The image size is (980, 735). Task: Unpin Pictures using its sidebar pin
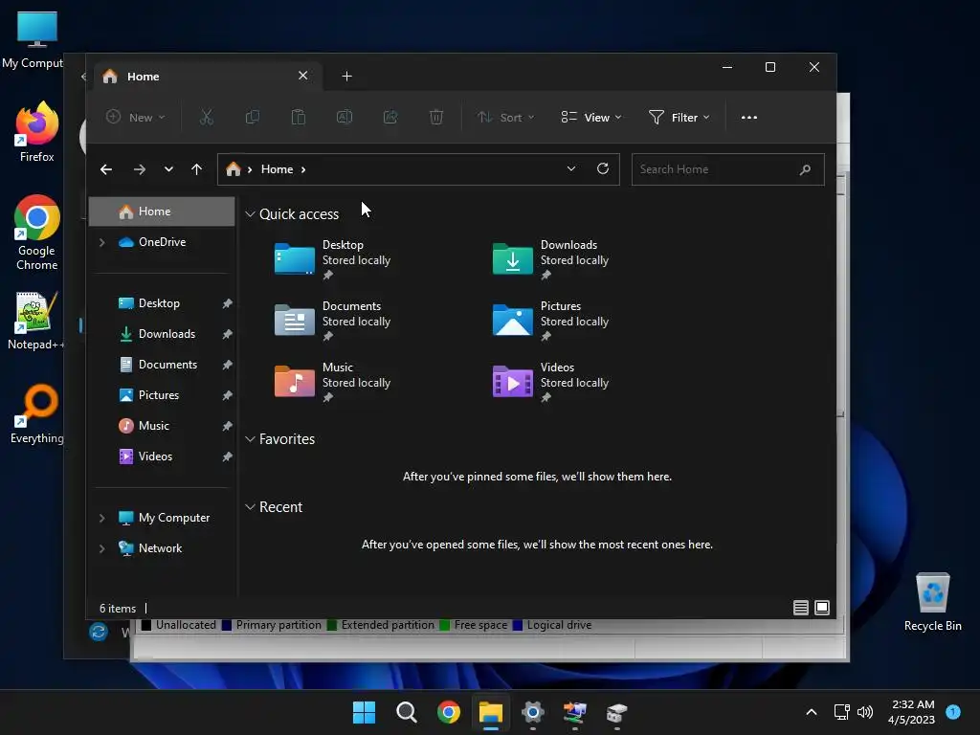point(227,395)
